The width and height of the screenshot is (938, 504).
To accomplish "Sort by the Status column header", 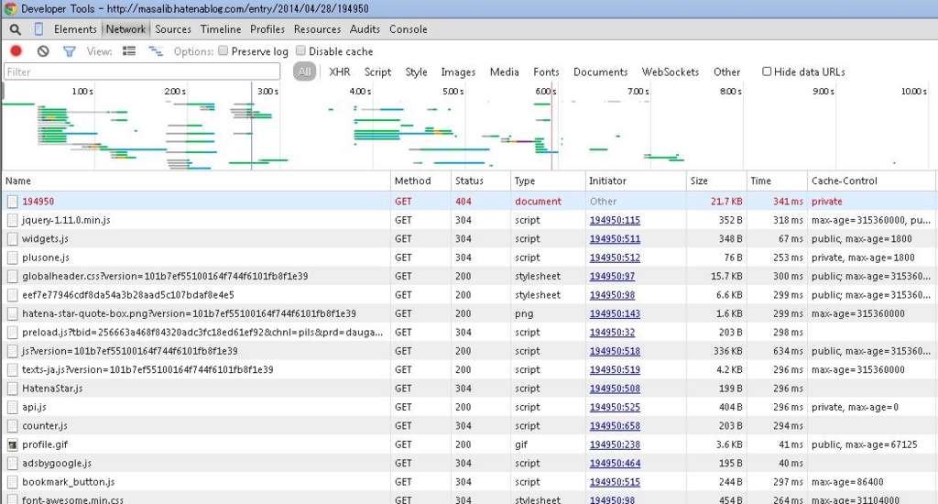I will (480, 181).
